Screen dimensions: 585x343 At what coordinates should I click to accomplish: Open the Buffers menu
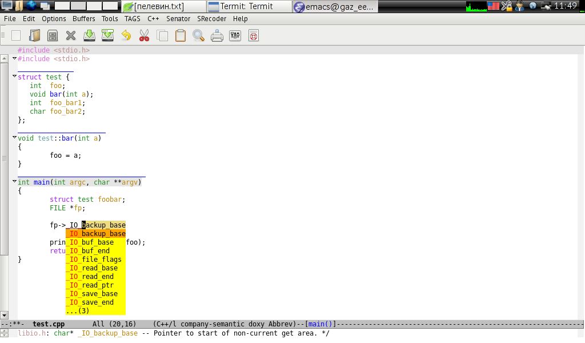point(83,19)
